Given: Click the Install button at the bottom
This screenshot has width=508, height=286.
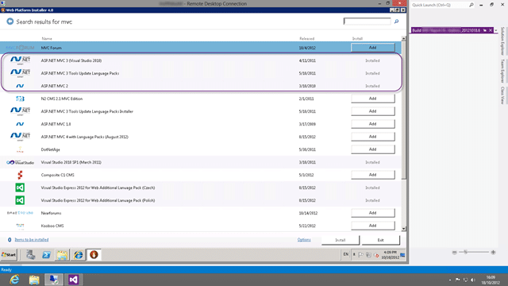Looking at the screenshot, I should (341, 240).
